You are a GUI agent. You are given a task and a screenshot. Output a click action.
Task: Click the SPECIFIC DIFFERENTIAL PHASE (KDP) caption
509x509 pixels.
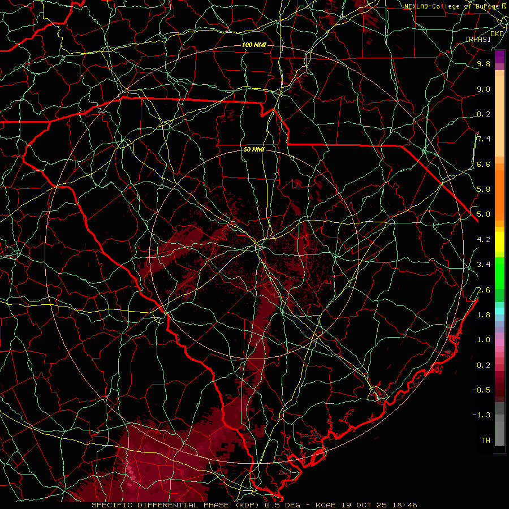176,505
